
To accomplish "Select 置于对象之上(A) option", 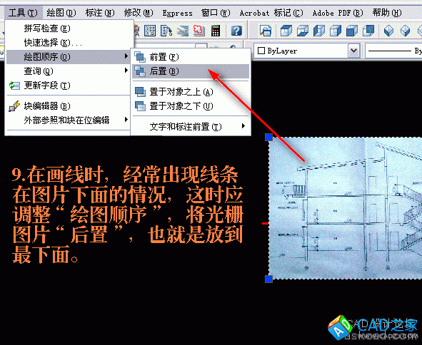I will click(191, 92).
